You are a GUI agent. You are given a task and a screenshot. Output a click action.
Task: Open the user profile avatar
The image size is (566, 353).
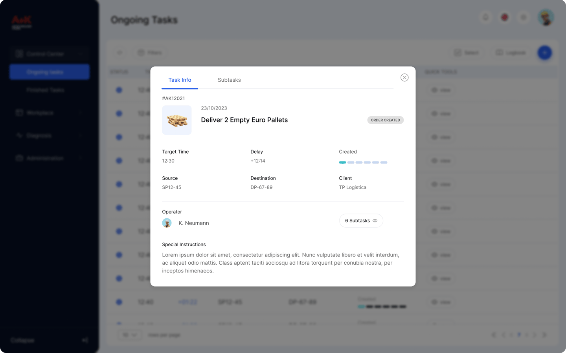(546, 17)
